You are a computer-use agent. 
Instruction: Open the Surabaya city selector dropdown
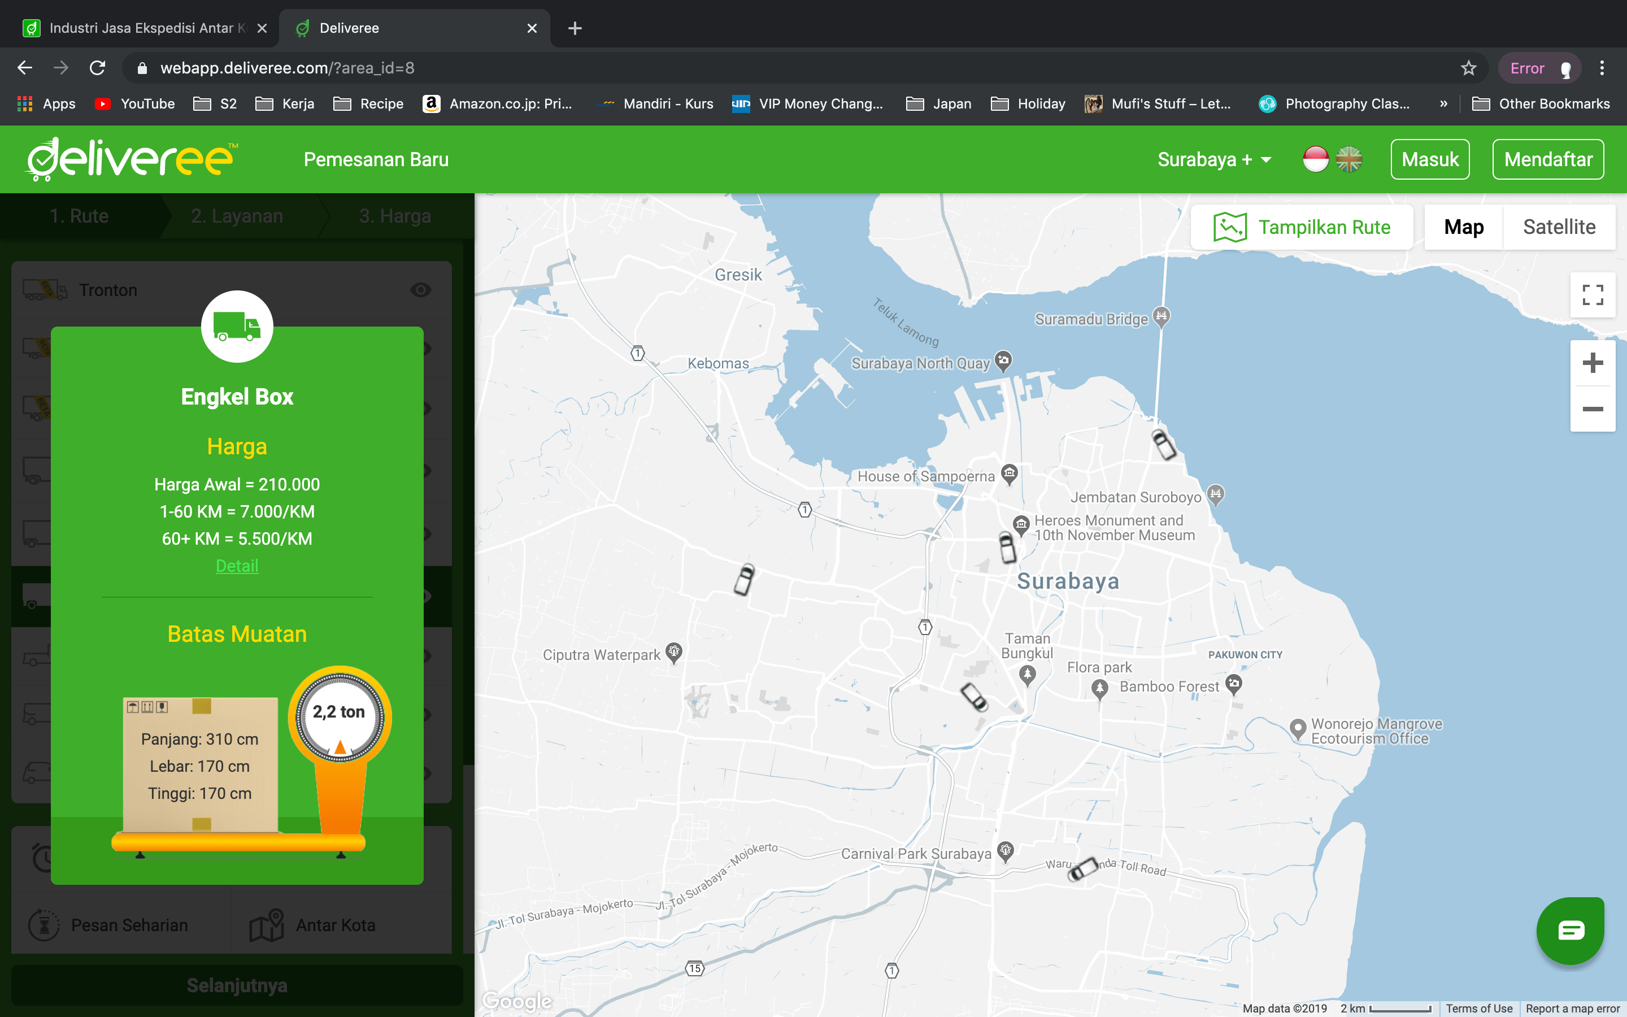[1212, 159]
